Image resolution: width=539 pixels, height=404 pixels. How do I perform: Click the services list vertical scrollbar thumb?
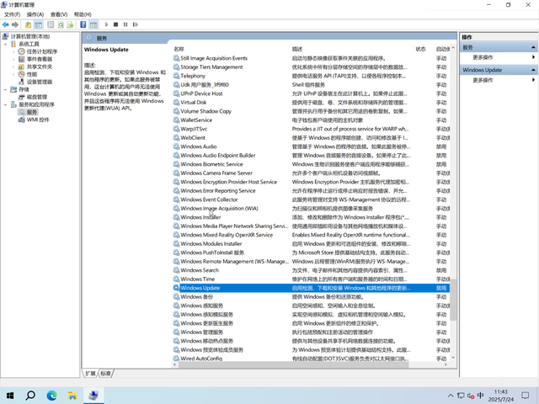click(453, 300)
